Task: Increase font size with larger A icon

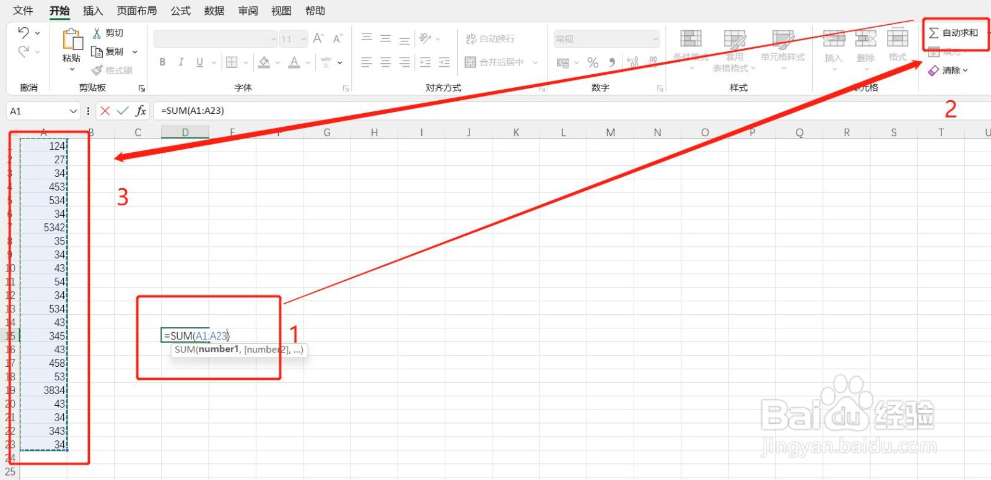Action: [x=318, y=38]
